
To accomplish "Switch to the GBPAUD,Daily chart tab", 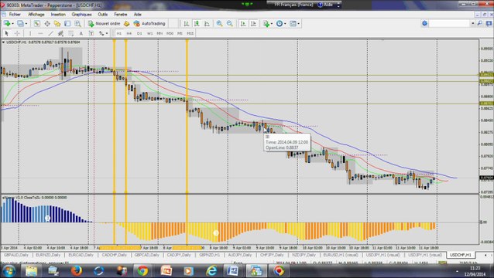I will [16, 255].
